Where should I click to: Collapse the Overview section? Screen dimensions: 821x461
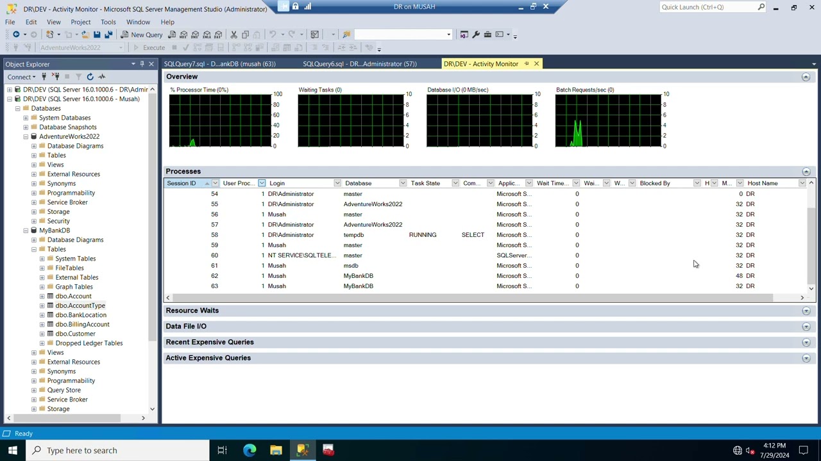806,77
